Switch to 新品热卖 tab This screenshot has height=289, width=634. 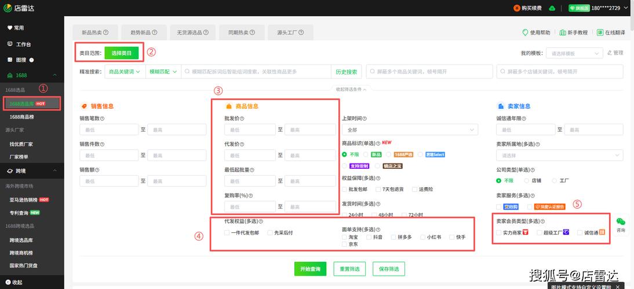tap(96, 32)
